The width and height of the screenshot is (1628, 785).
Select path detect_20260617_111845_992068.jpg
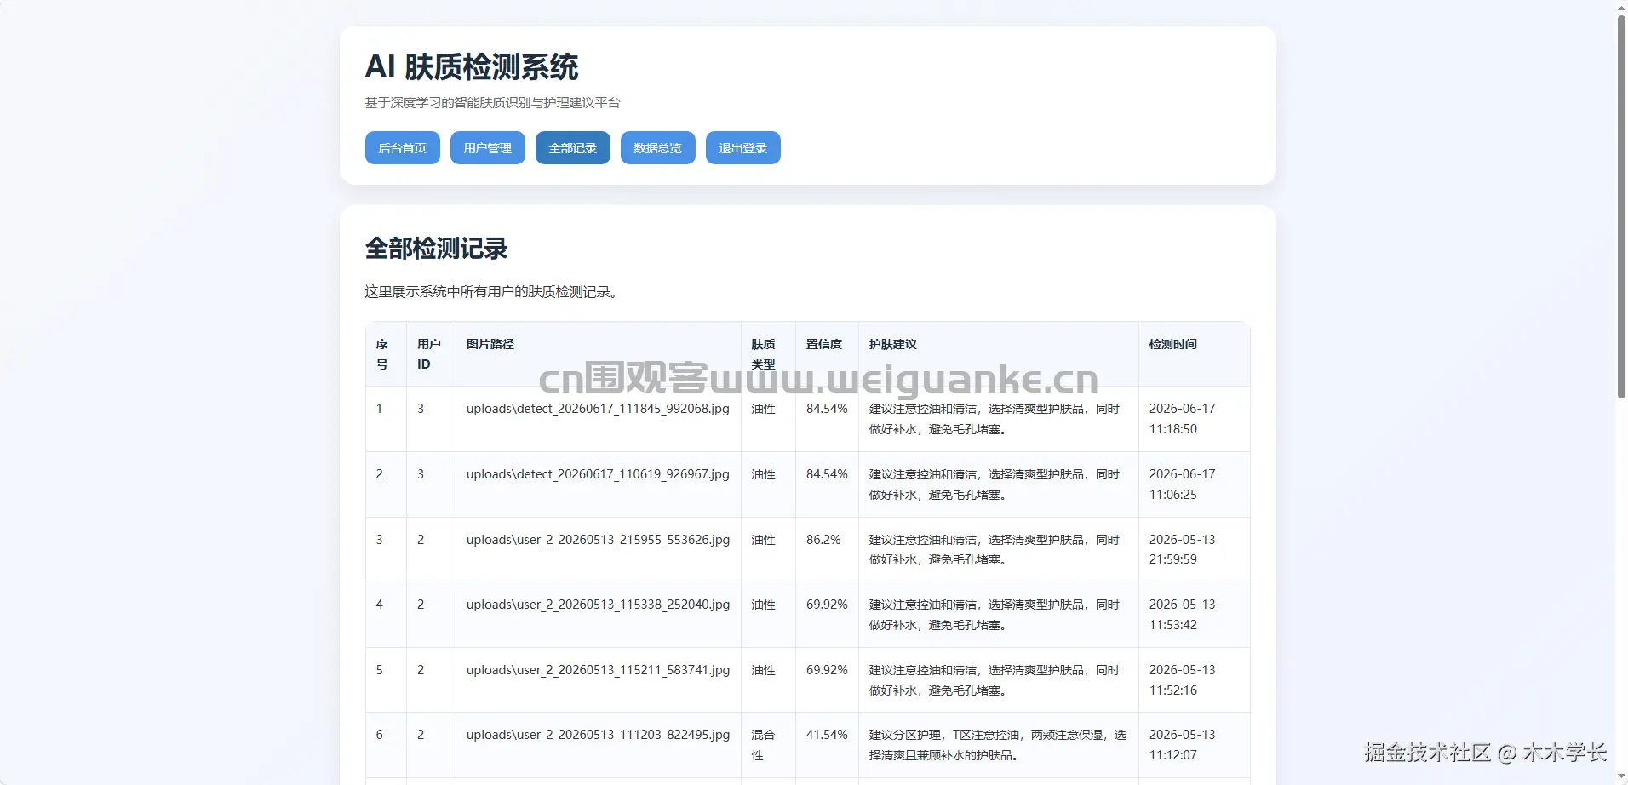tap(598, 409)
